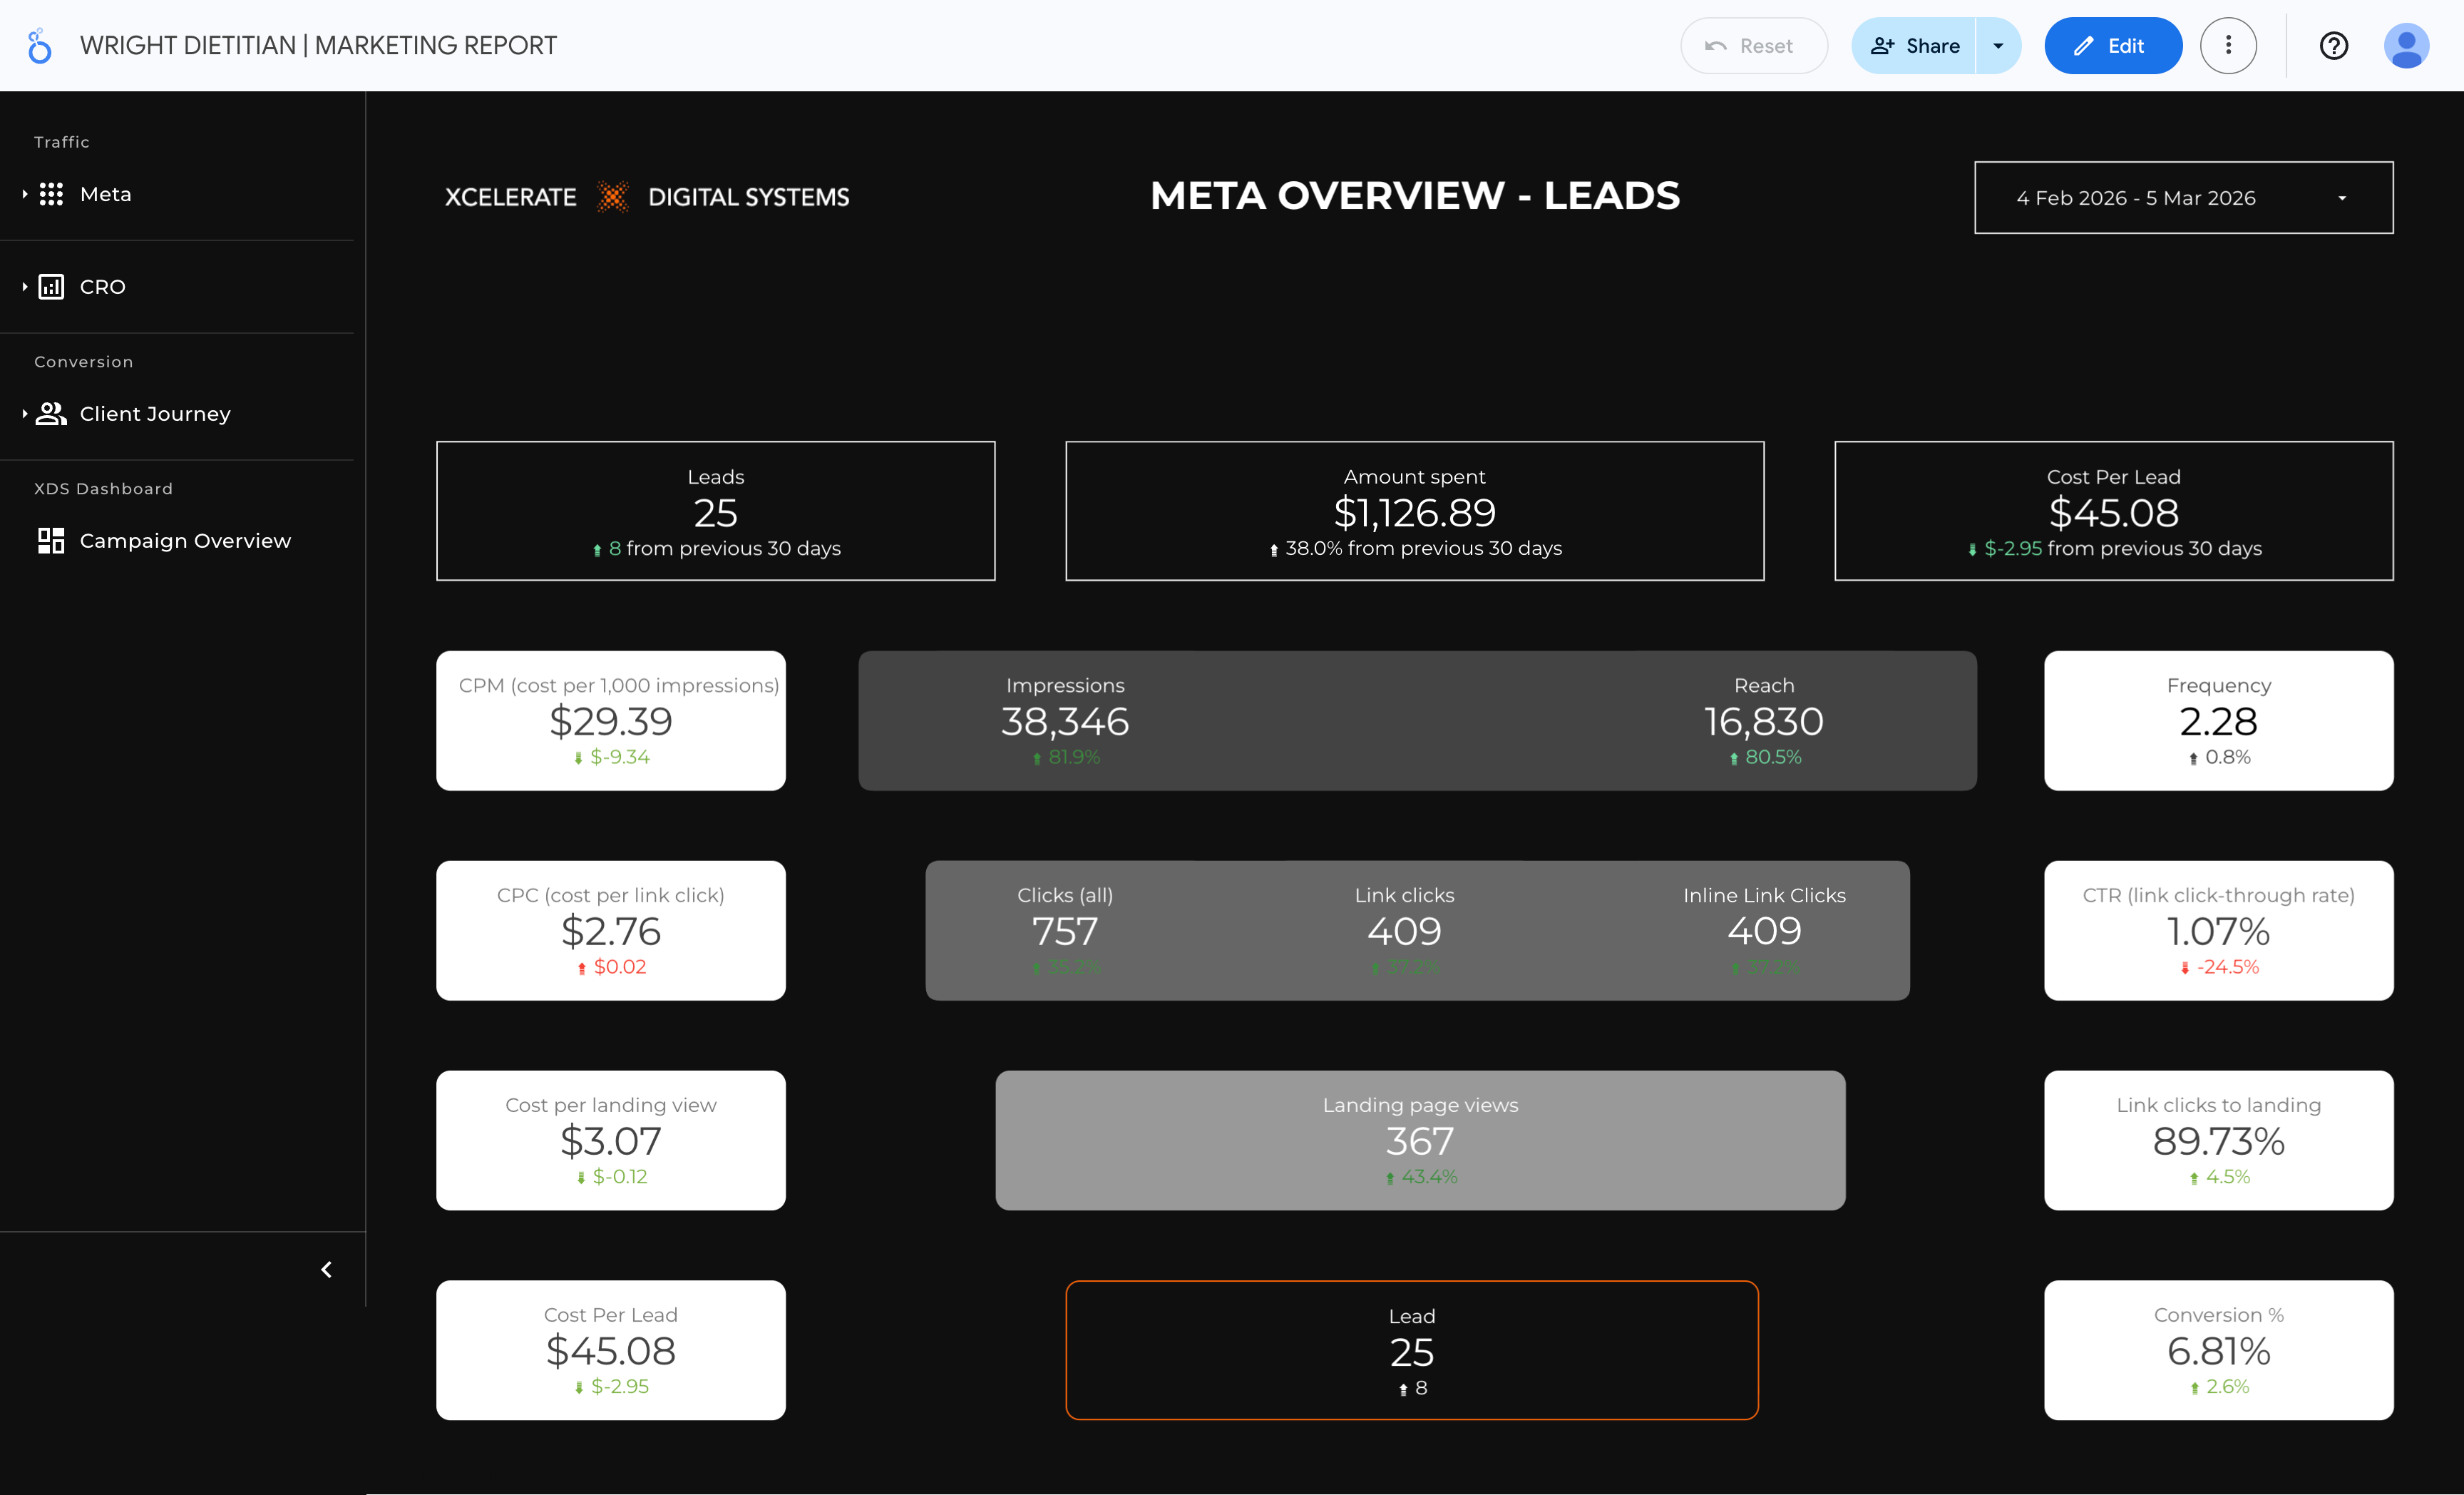Expand the Client Journey section arrow
Screen dimensions: 2464x1495
(24, 414)
